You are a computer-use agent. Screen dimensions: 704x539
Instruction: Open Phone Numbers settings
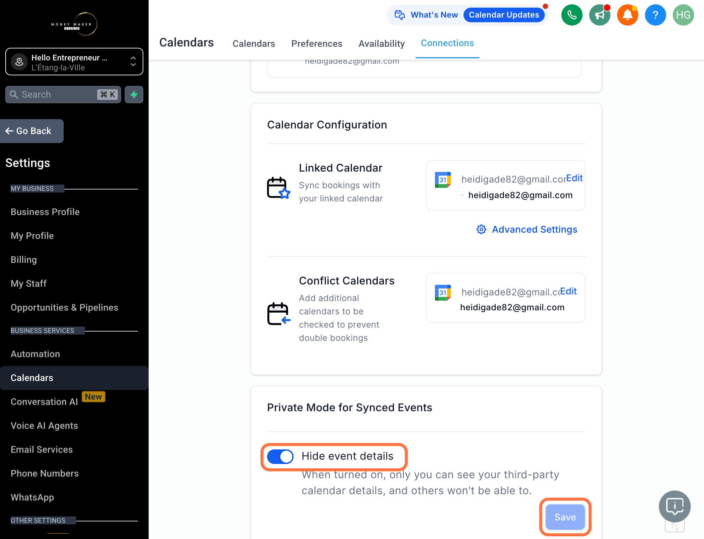(x=44, y=473)
